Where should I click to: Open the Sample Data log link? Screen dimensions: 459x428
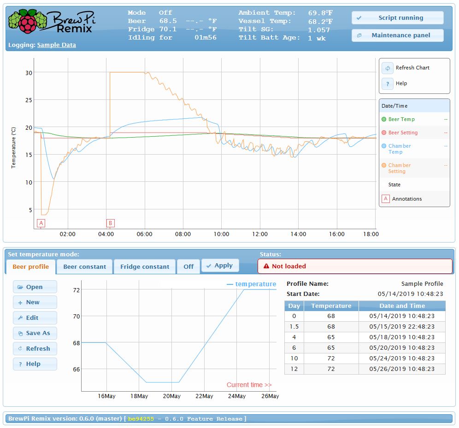[x=56, y=45]
